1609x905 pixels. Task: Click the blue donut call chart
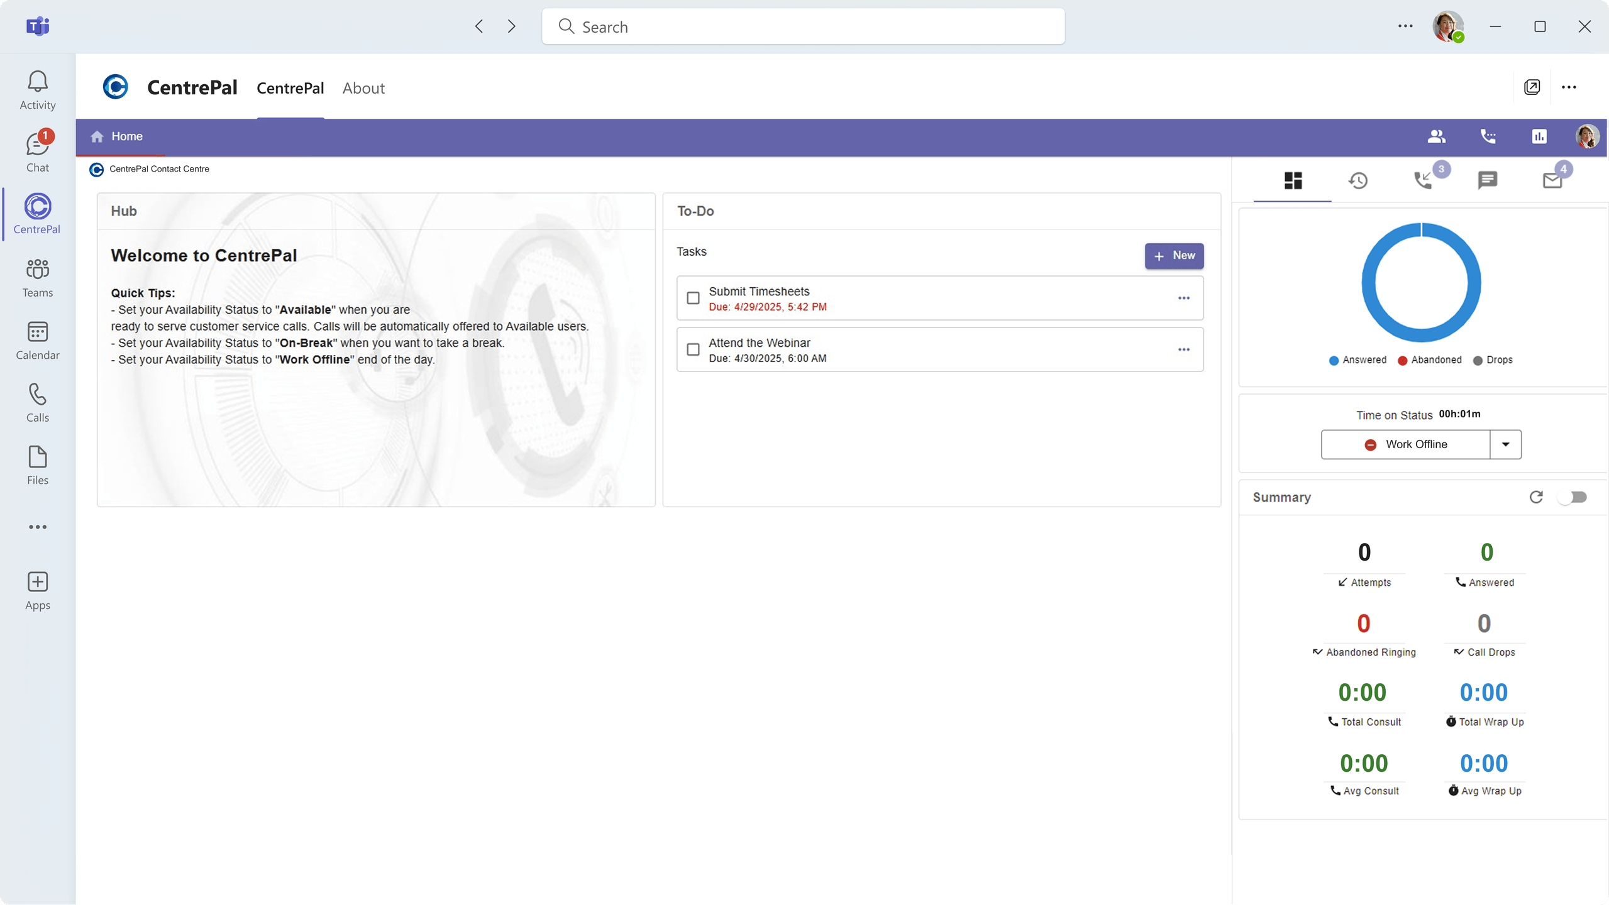pyautogui.click(x=1421, y=283)
